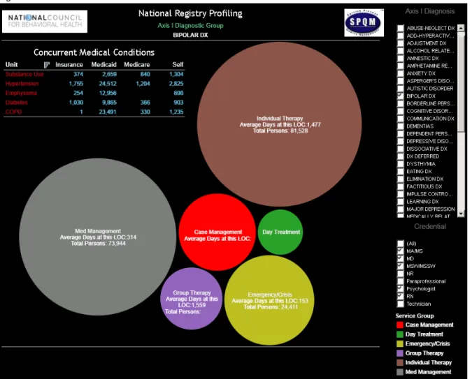The height and width of the screenshot is (379, 472).
Task: Click the diagnosis list scrollbar thumb
Action: pos(461,82)
